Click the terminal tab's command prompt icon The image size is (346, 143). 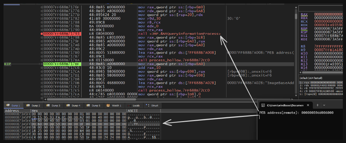[263, 105]
